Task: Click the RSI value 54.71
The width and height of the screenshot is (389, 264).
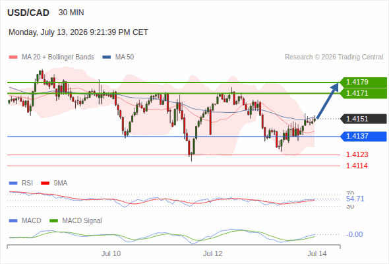Action: (x=355, y=199)
